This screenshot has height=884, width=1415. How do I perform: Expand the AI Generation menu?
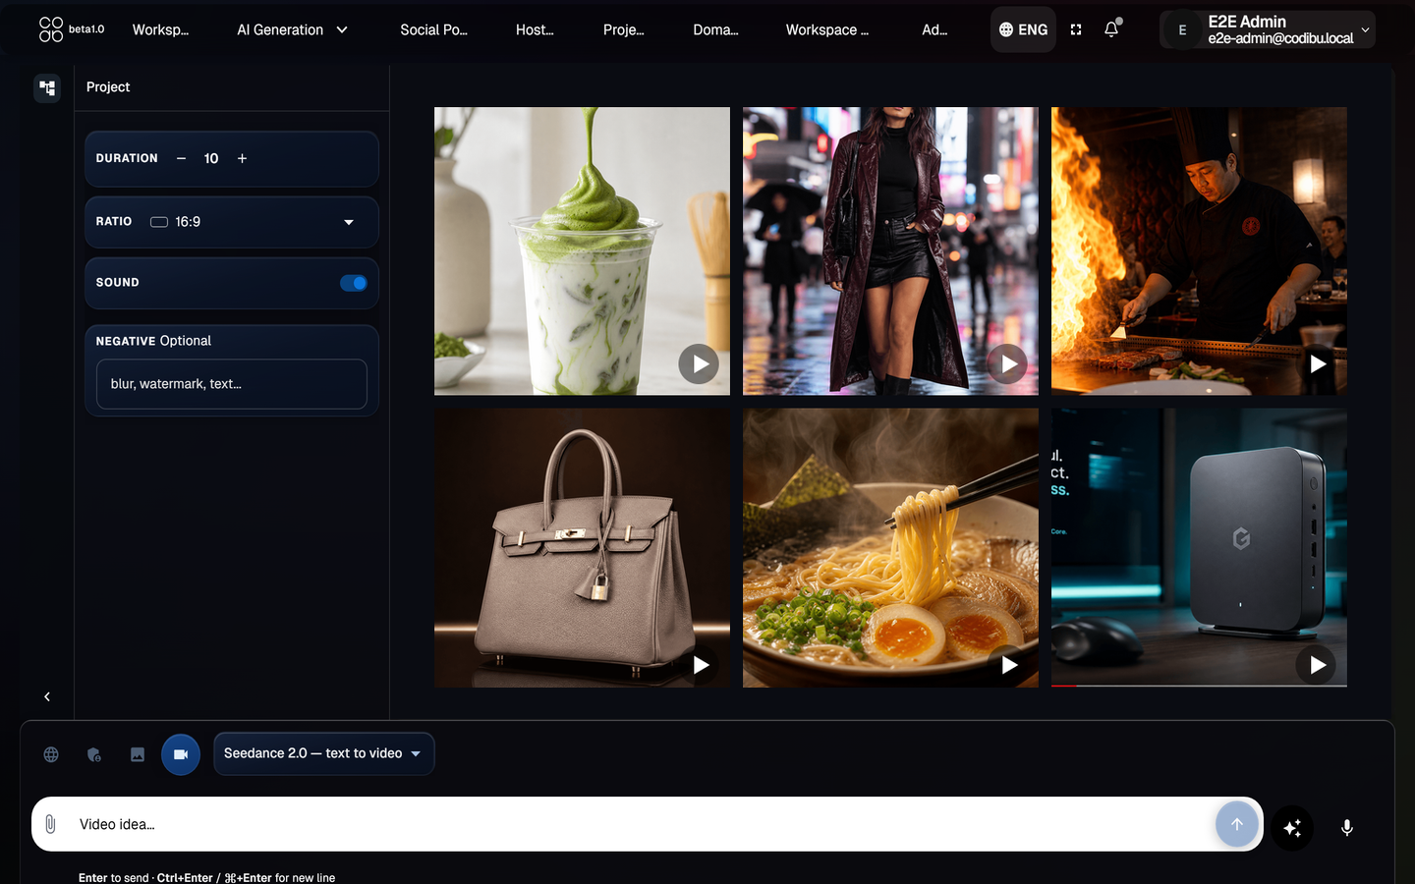(x=292, y=29)
